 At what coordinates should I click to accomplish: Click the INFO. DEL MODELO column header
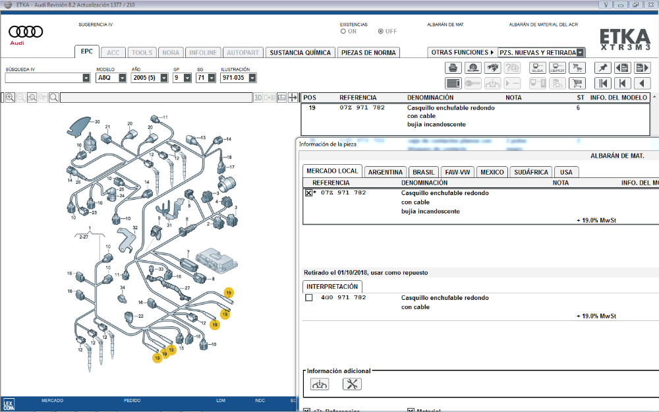[x=619, y=98]
